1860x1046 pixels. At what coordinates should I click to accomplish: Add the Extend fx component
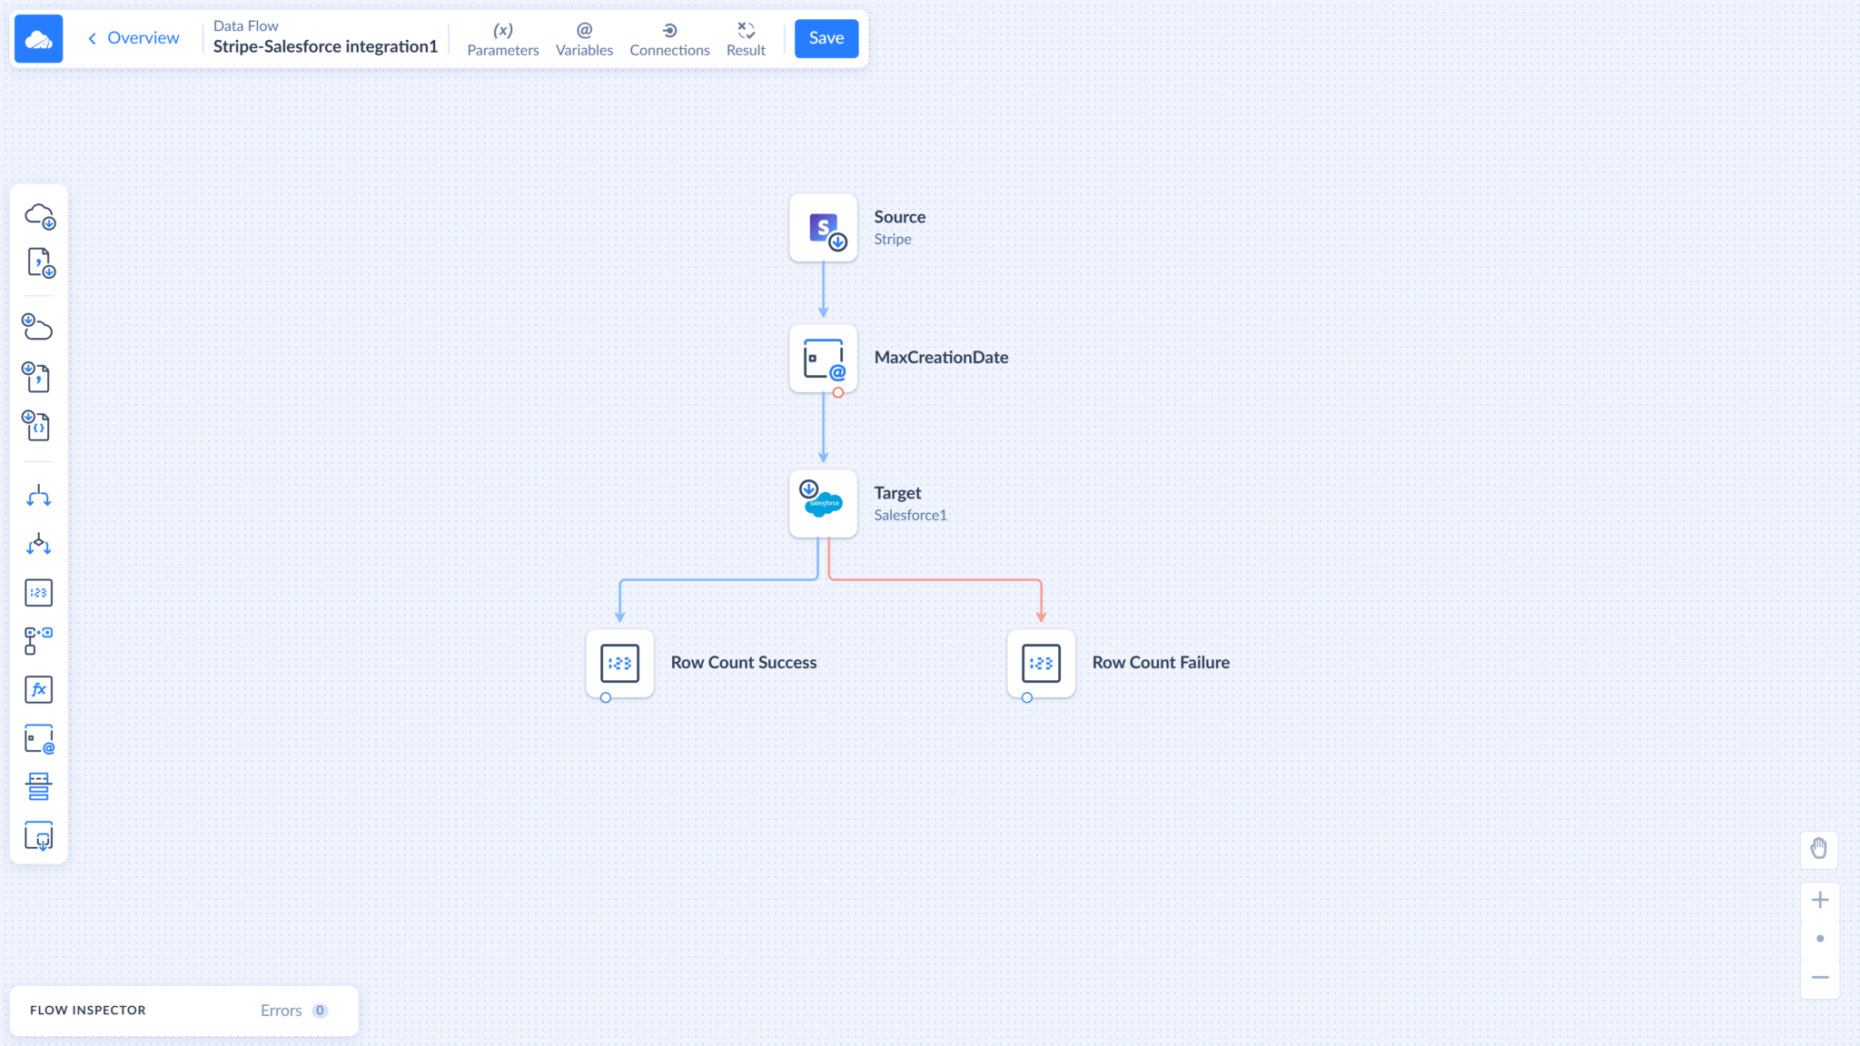pos(38,689)
